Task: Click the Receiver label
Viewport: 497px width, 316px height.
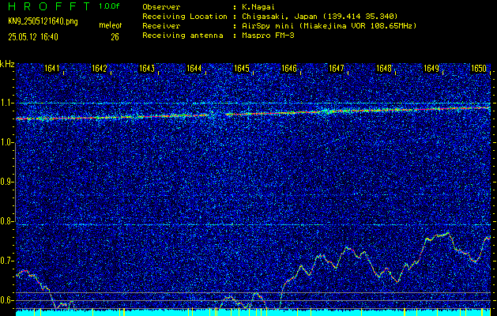Action: tap(161, 26)
